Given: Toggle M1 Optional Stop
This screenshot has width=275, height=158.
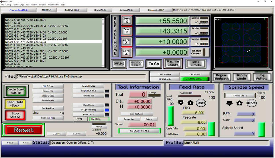Looking at the screenshot, I should pos(89,110).
